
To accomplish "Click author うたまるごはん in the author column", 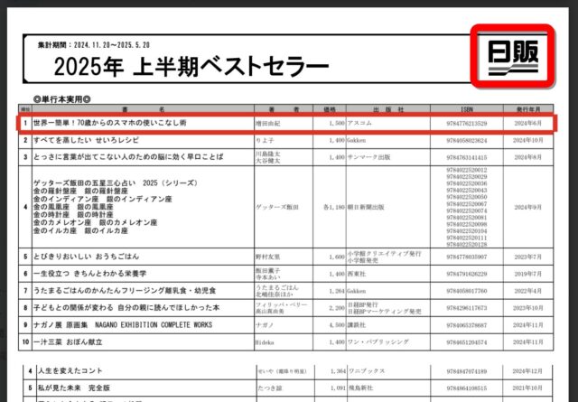I will (x=277, y=287).
